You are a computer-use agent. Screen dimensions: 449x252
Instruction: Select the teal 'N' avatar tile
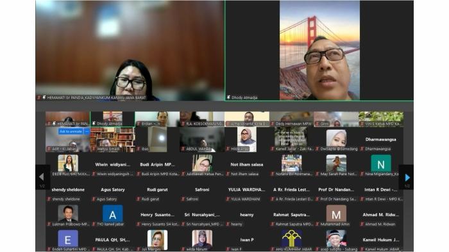(x=381, y=164)
